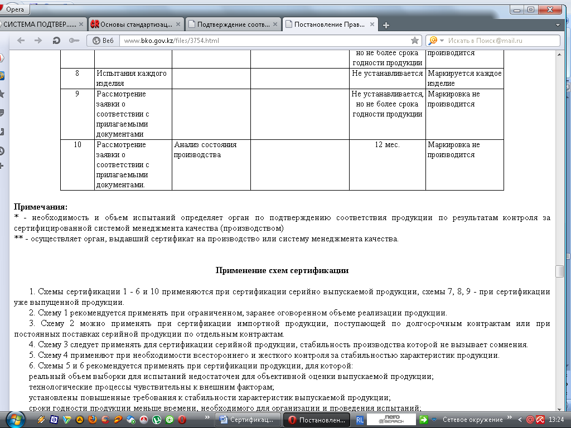The height and width of the screenshot is (428, 571).
Task: Open the red-white round quick launch icon
Action: point(144,420)
